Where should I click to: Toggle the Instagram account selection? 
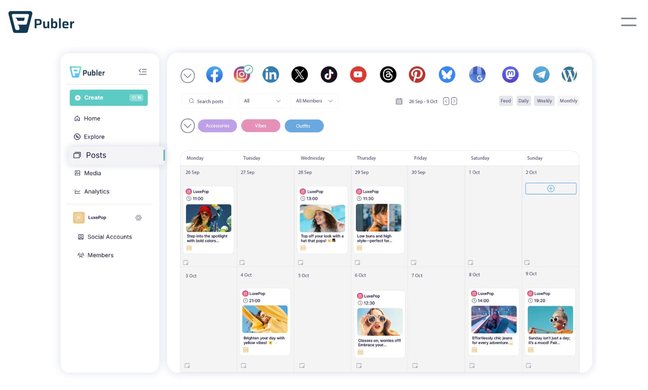(242, 74)
